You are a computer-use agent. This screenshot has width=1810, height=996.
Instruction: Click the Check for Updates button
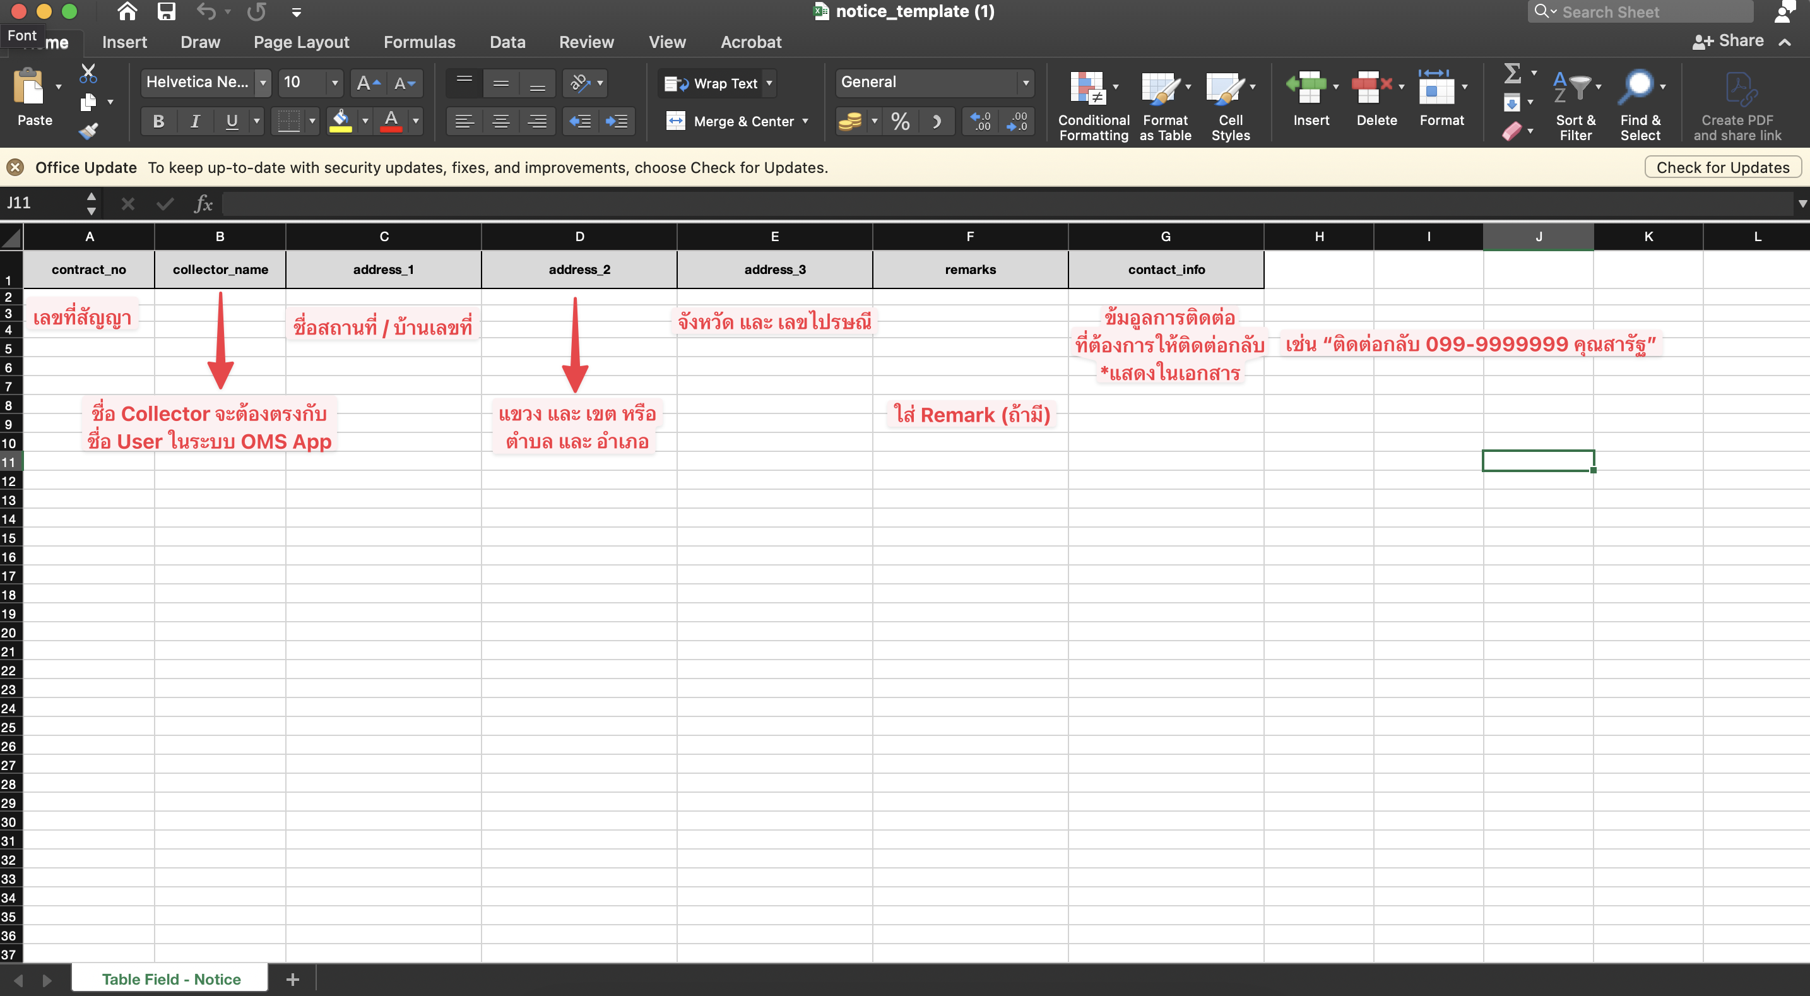1722,167
